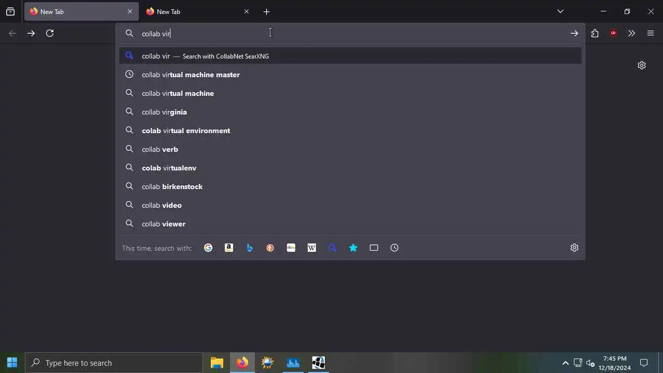Open list all tabs dropdown
The height and width of the screenshot is (373, 663).
[560, 11]
